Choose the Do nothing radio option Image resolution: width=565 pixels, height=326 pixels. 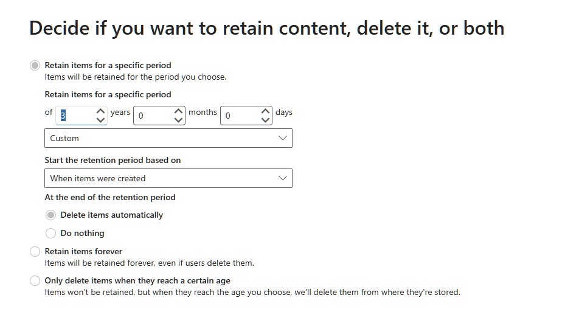pos(51,233)
